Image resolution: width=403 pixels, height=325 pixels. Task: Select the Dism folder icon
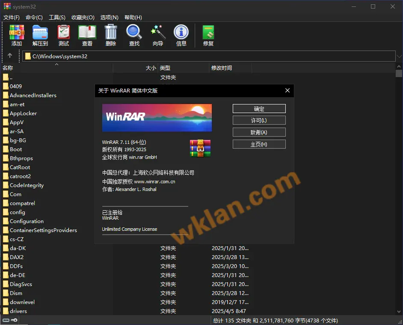click(x=6, y=293)
